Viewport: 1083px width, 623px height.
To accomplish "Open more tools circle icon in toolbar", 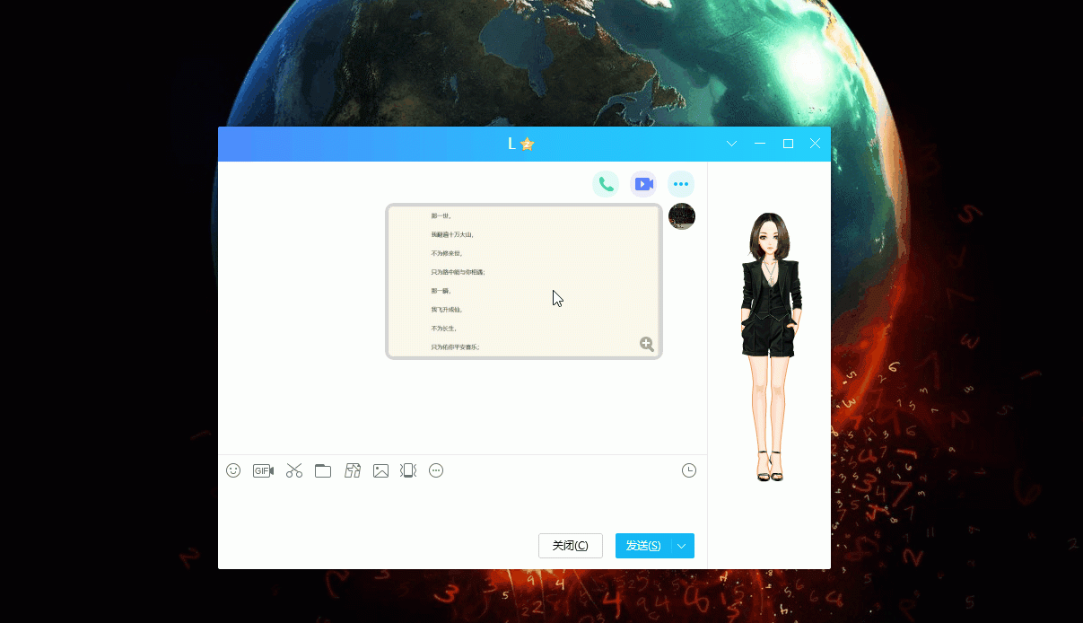I will tap(436, 470).
